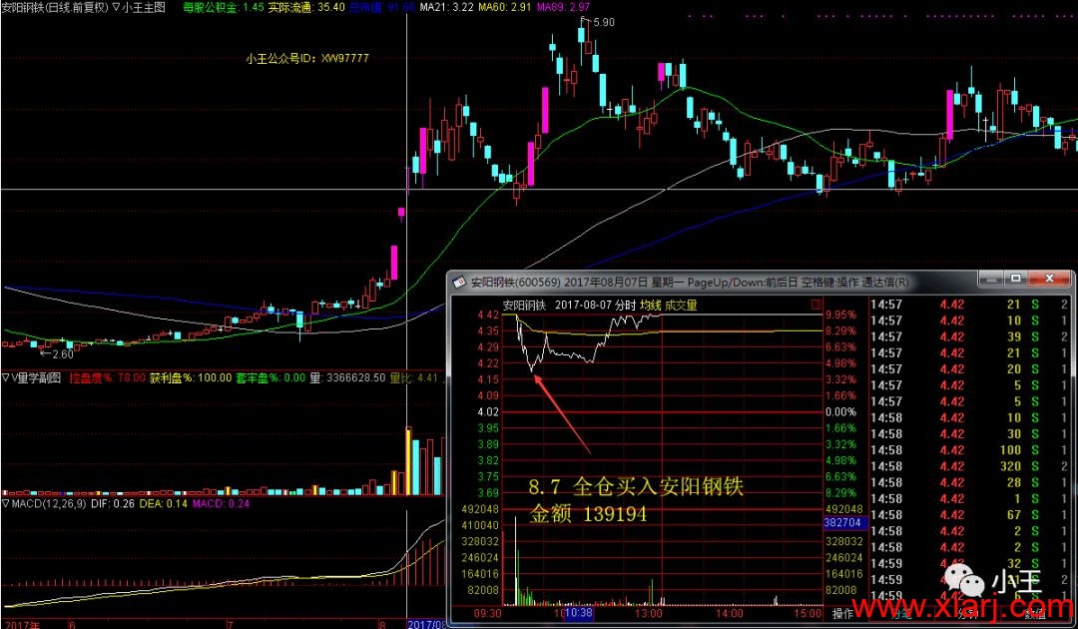The height and width of the screenshot is (629, 1078).
Task: Click the 4.02 previous close price label
Action: point(487,412)
